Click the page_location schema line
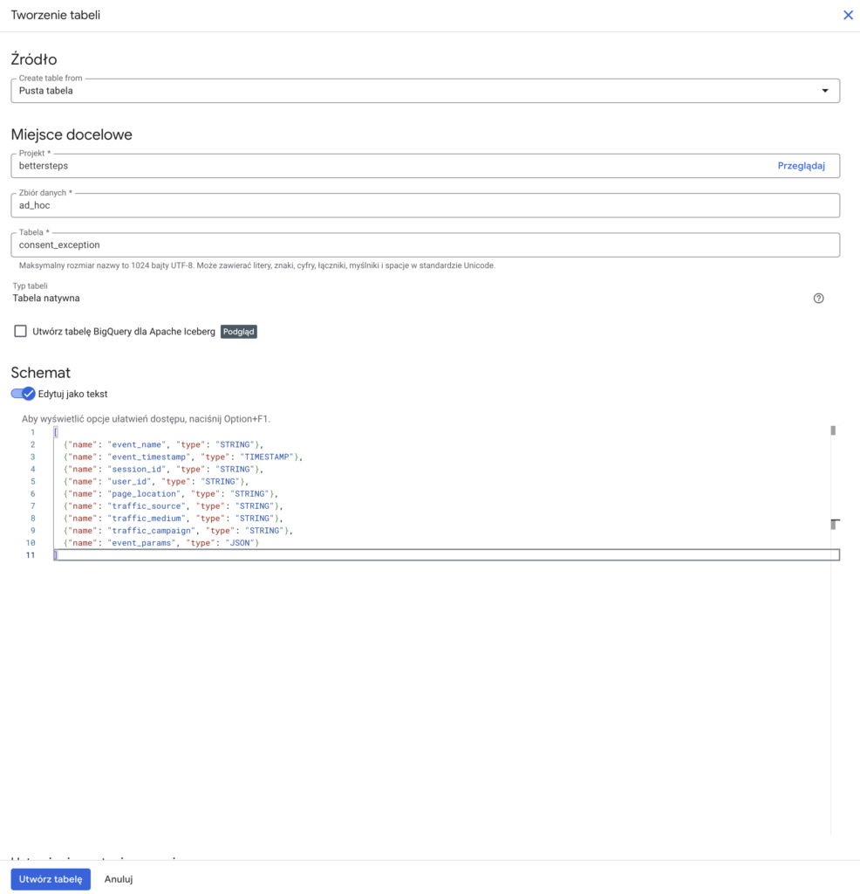The width and height of the screenshot is (860, 894). tap(170, 493)
